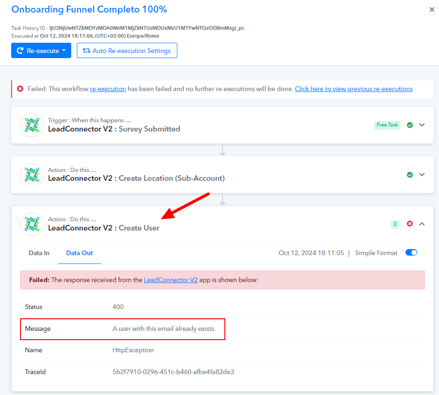Viewport: 439px width, 395px height.
Task: Click the LeadConnector icon on Create Location step
Action: (32, 175)
